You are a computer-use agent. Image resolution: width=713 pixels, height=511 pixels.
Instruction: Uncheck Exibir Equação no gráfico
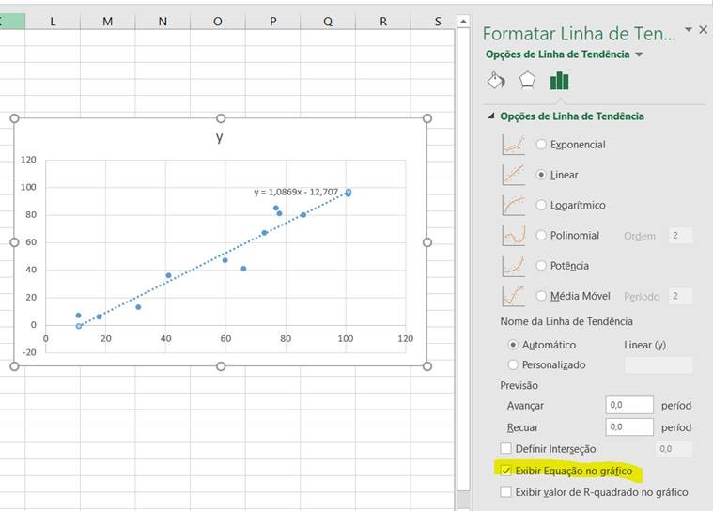pyautogui.click(x=506, y=470)
